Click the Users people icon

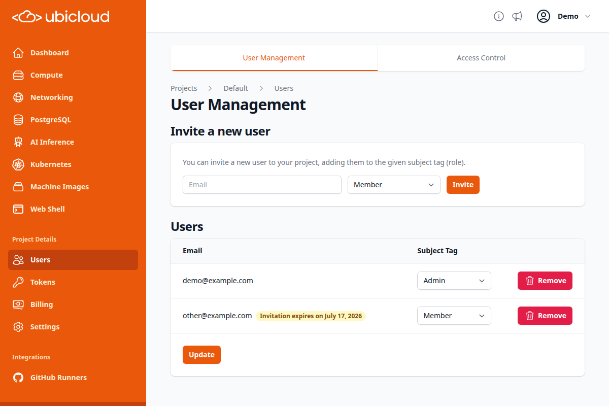point(18,260)
